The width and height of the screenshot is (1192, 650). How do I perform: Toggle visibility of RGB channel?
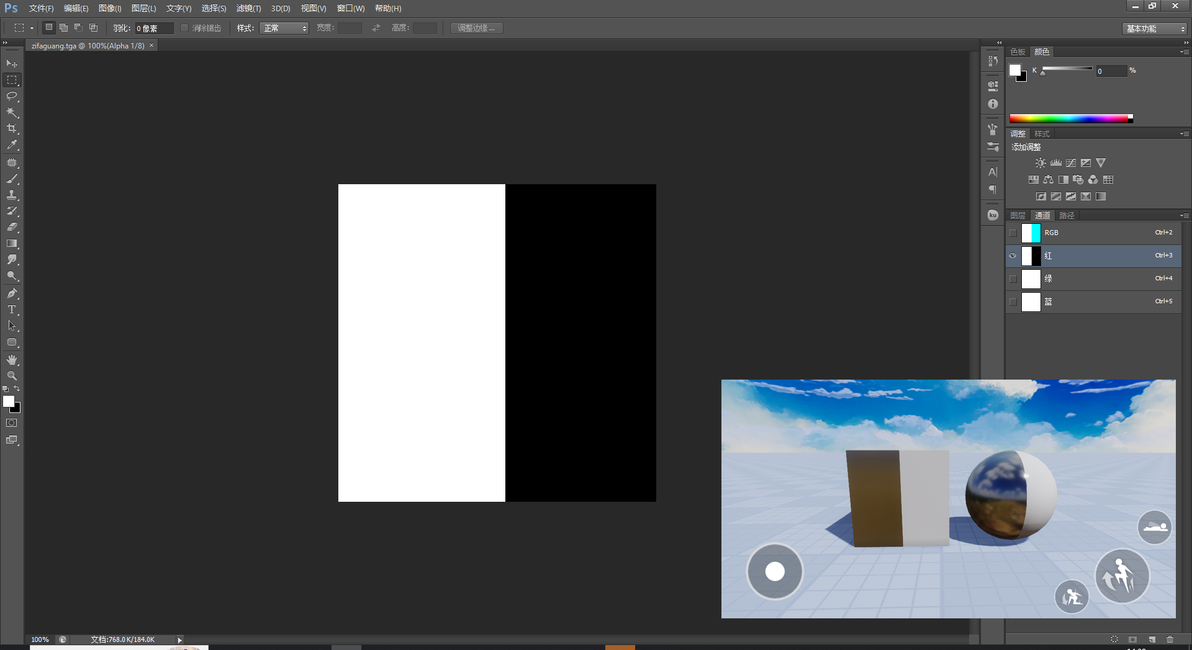pos(1013,233)
